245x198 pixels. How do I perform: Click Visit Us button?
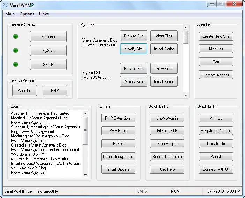pos(216,118)
